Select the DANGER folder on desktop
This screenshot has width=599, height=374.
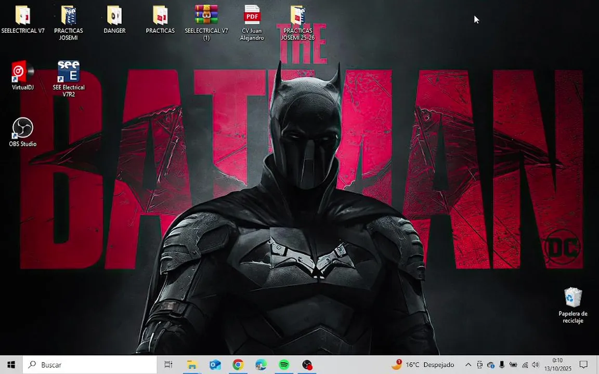114,15
